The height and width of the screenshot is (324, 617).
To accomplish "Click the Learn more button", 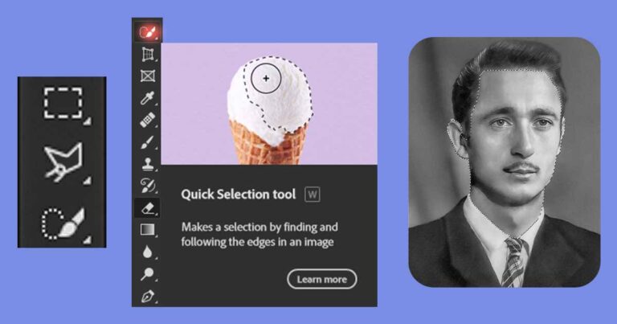I will point(322,279).
